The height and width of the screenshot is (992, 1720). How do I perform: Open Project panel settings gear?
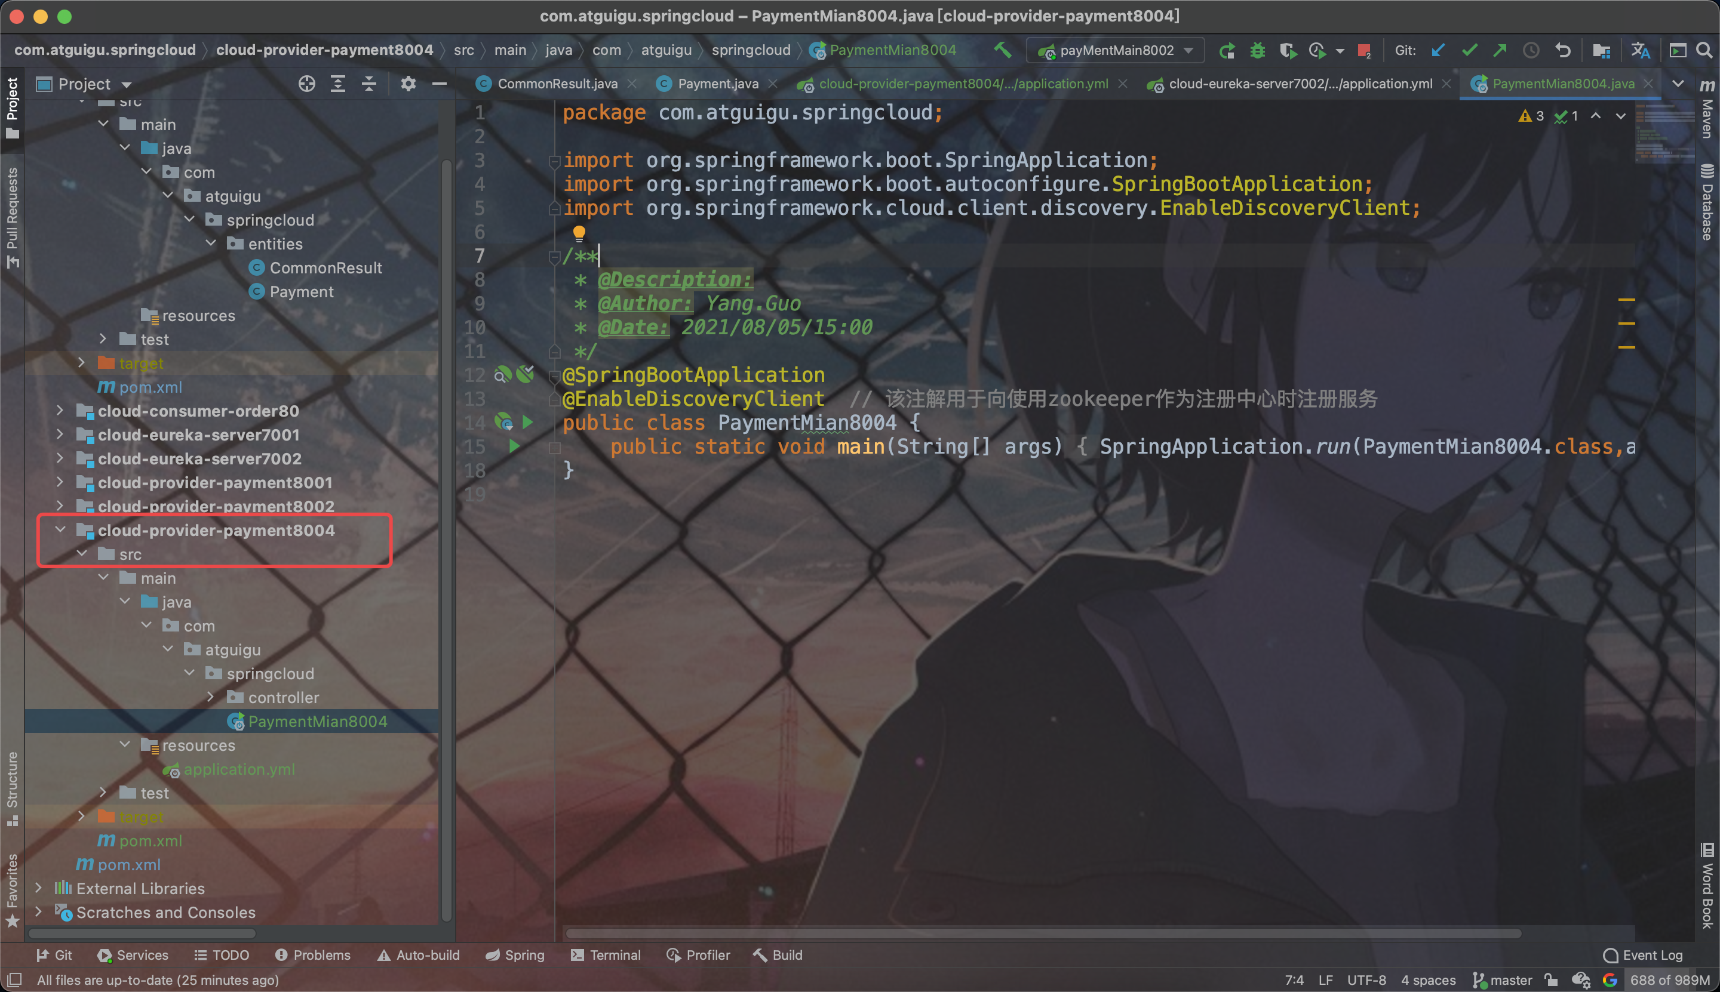tap(408, 84)
